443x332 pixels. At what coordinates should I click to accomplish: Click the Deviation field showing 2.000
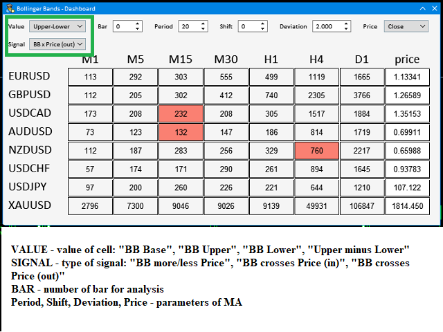point(327,26)
